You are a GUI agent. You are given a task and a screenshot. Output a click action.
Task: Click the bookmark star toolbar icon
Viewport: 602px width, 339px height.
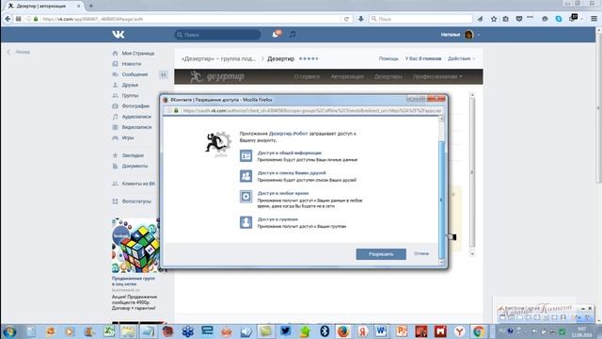pyautogui.click(x=494, y=19)
